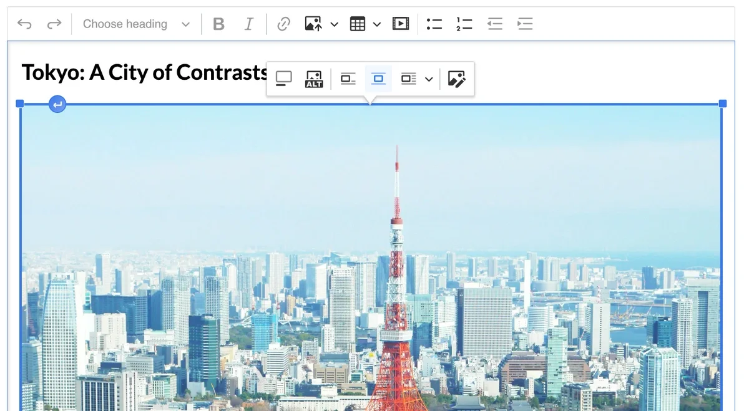Expand the image wrap-text style options arrow

pyautogui.click(x=429, y=79)
